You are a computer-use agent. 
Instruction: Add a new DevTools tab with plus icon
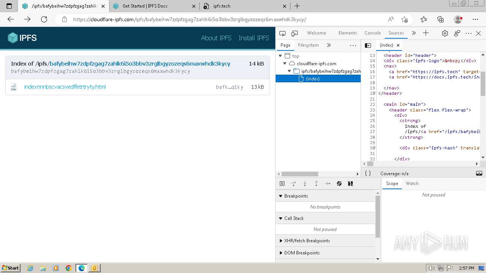tap(426, 33)
